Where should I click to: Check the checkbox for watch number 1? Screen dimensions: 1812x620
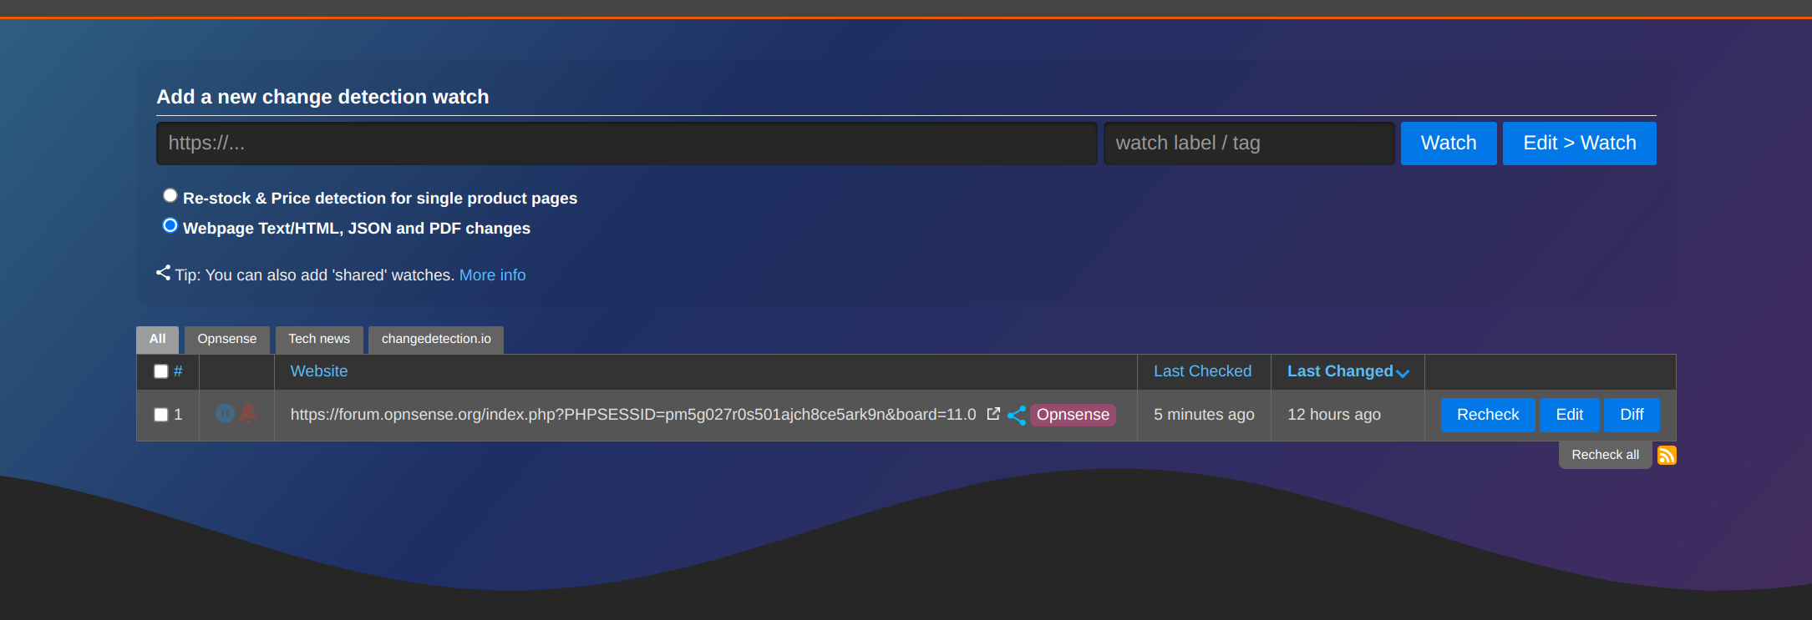click(161, 415)
